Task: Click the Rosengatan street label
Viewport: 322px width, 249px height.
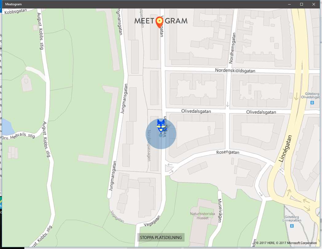Action: (228, 152)
